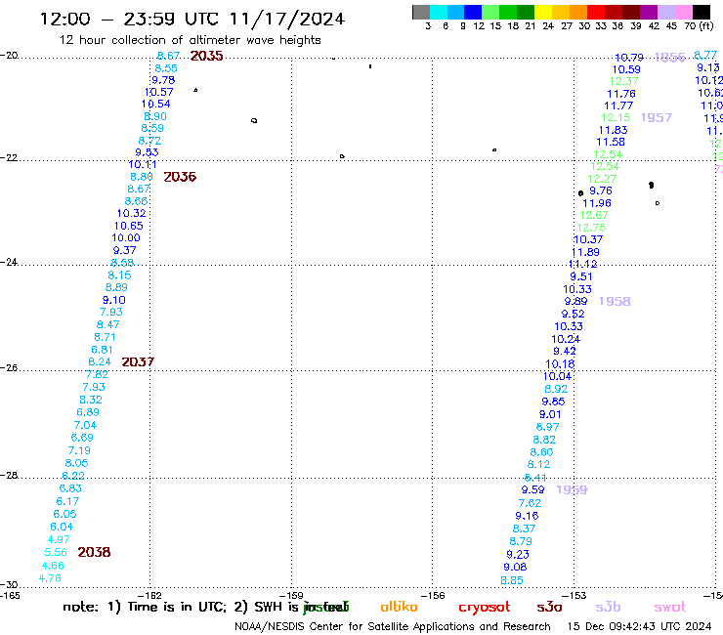Click the wave height value 8.24
This screenshot has height=635, width=723.
point(100,362)
